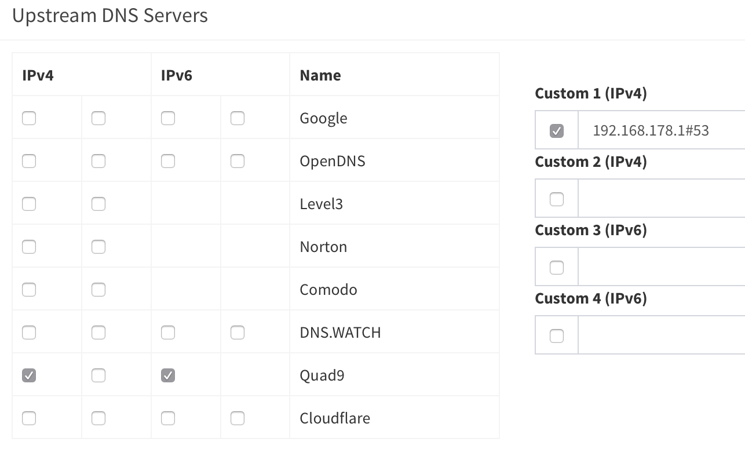The image size is (745, 453).
Task: Uncheck Quad9 IPv6 checkbox
Action: tap(168, 375)
